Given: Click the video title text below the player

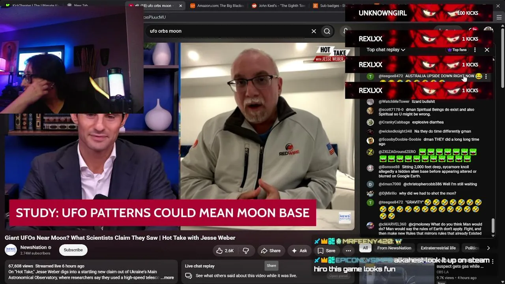Looking at the screenshot, I should pyautogui.click(x=120, y=238).
